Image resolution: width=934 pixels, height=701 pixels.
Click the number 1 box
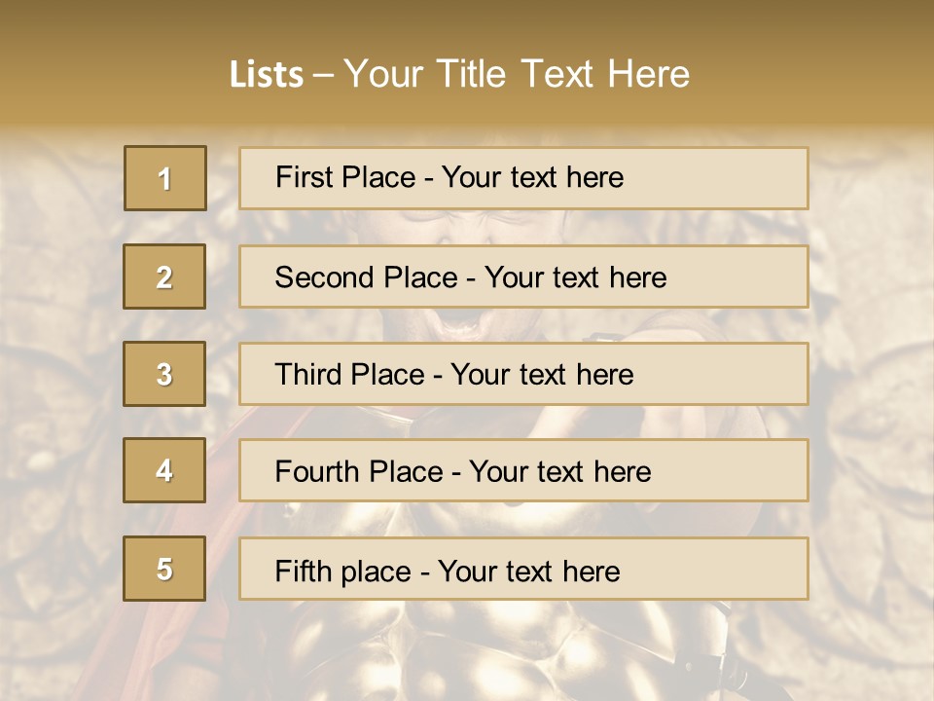tap(165, 178)
